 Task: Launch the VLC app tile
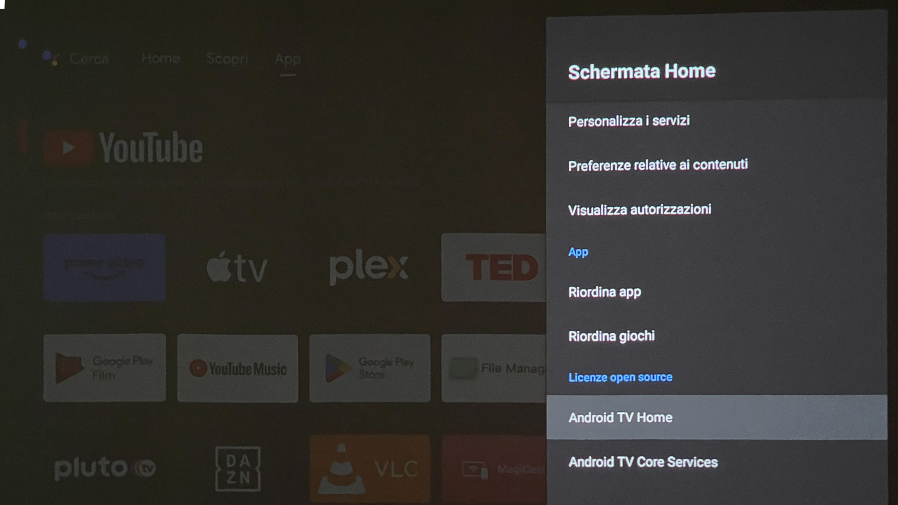click(369, 468)
